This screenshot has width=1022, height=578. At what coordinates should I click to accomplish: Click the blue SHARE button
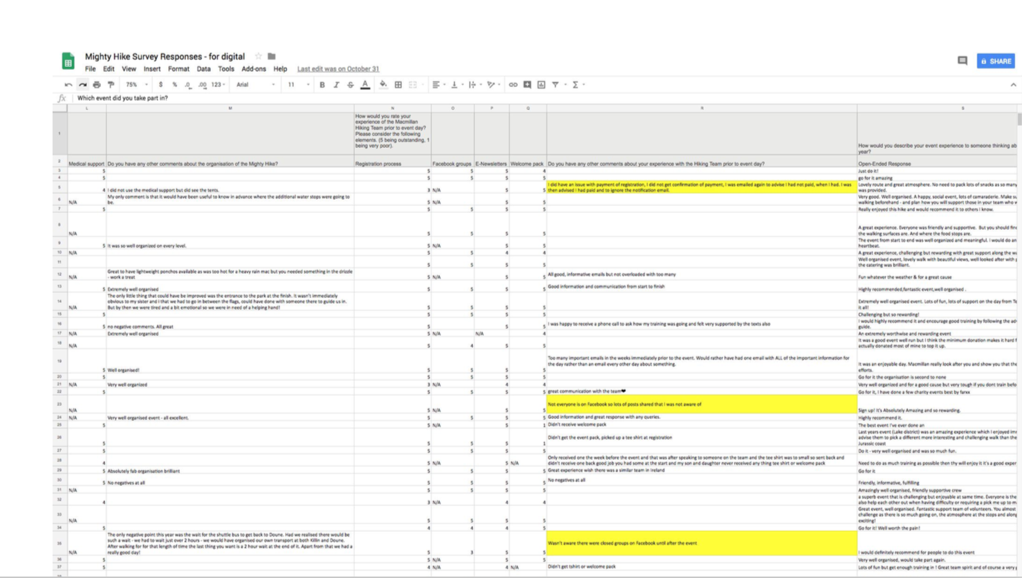996,61
